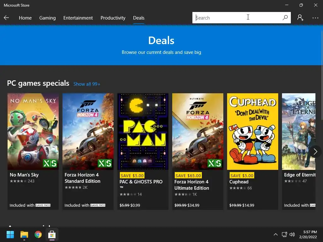Image resolution: width=323 pixels, height=242 pixels.
Task: Click the Cuphead star rating
Action: point(238,188)
